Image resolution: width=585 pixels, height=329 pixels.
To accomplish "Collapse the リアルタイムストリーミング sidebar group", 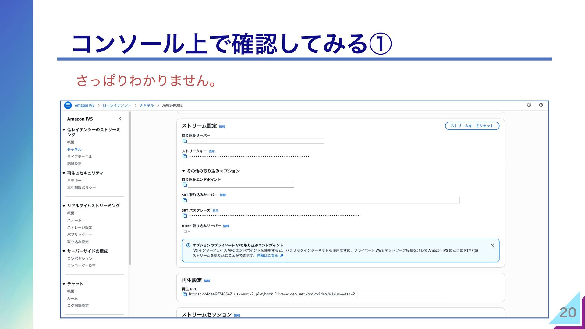I will [64, 206].
